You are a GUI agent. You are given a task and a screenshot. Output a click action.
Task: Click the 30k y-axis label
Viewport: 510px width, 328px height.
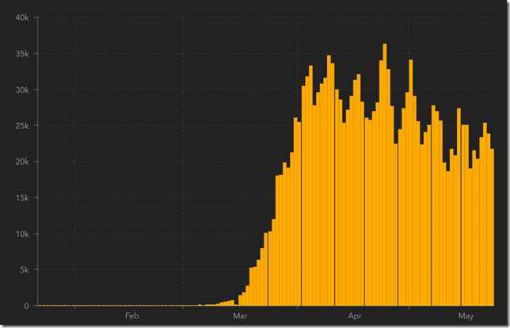(x=22, y=90)
